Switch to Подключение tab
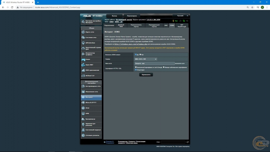Viewport: 270px width, 152px height. click(x=109, y=26)
